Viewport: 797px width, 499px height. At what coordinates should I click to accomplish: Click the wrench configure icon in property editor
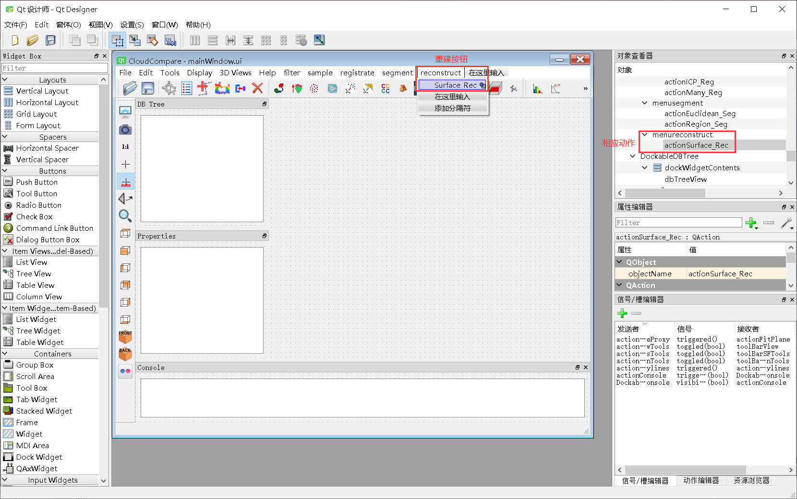pos(786,223)
